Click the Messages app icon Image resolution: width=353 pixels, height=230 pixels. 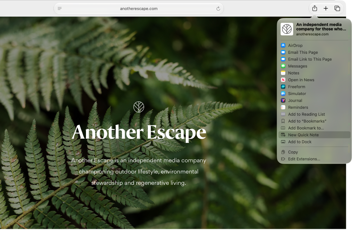click(284, 66)
